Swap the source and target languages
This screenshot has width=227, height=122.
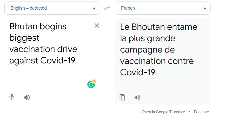107,8
